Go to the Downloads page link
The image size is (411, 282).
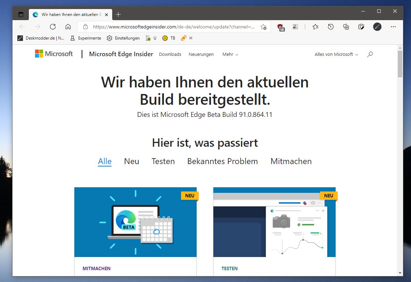(x=170, y=54)
